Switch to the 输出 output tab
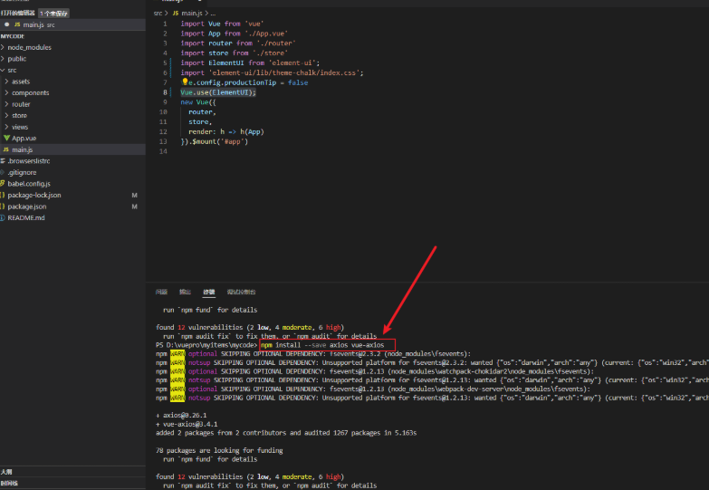The width and height of the screenshot is (709, 490). [185, 292]
